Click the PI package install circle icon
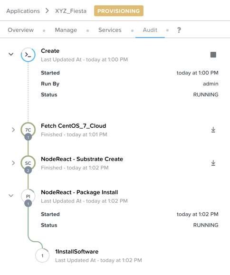The width and height of the screenshot is (230, 275). click(x=28, y=196)
